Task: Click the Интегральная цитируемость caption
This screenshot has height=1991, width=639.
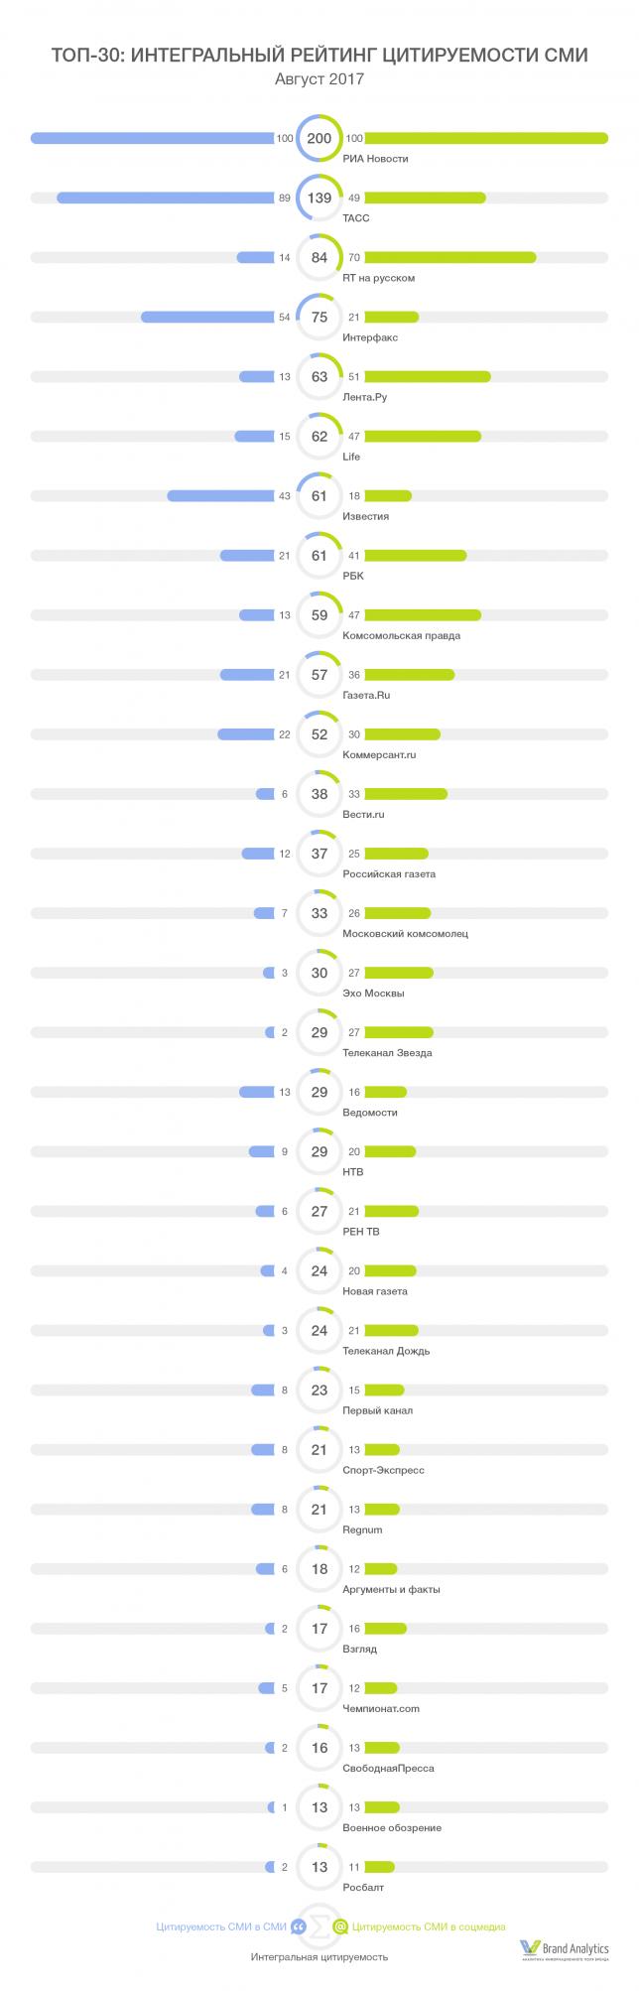Action: (319, 1956)
